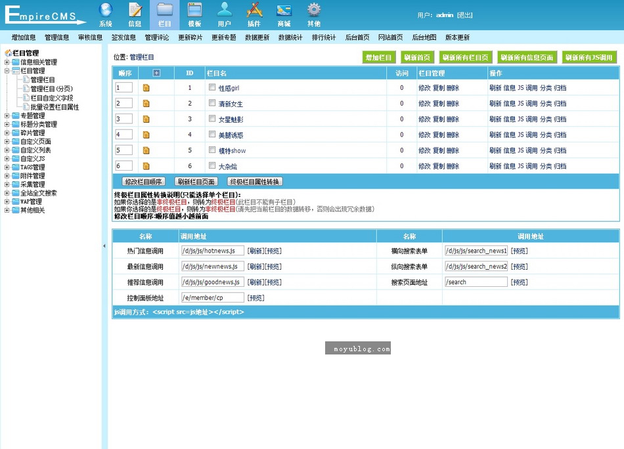Image resolution: width=624 pixels, height=449 pixels.
Task: Click 删除 link for 大杂烩 row
Action: point(453,166)
